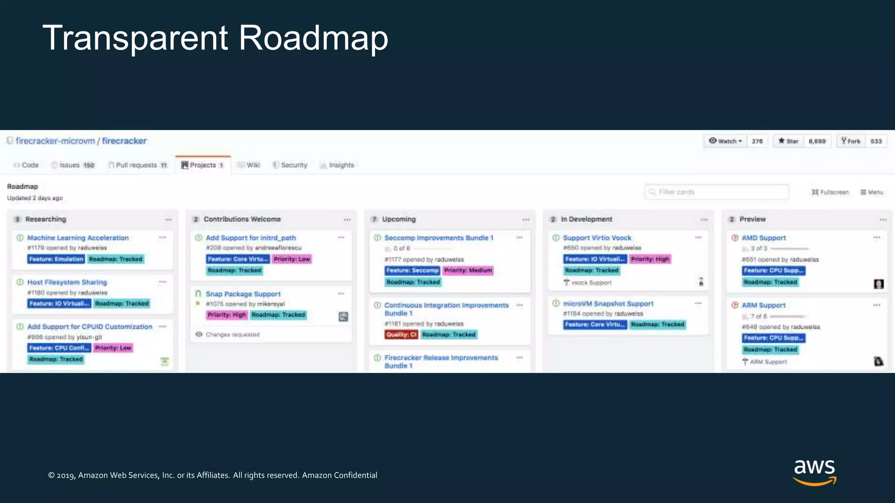Click the Priority: Medium label

[468, 271]
